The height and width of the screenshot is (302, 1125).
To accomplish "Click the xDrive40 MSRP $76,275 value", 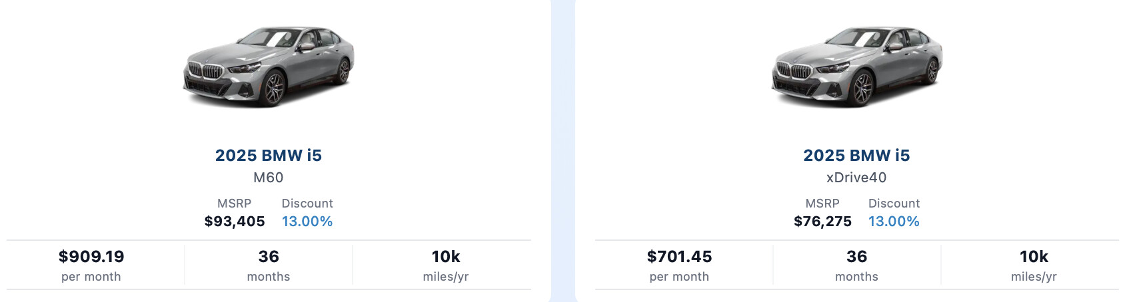I will [x=822, y=222].
